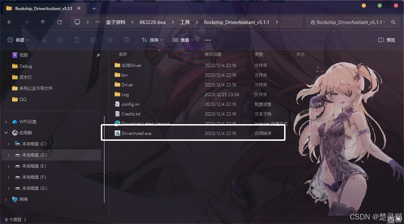Screen dimensions: 404x224
Task: Open the 排序 sort dropdown
Action: tap(152, 40)
